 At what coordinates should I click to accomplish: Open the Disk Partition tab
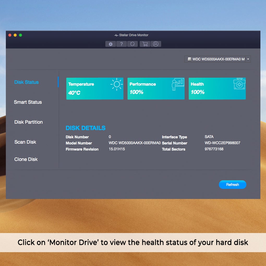click(x=28, y=122)
